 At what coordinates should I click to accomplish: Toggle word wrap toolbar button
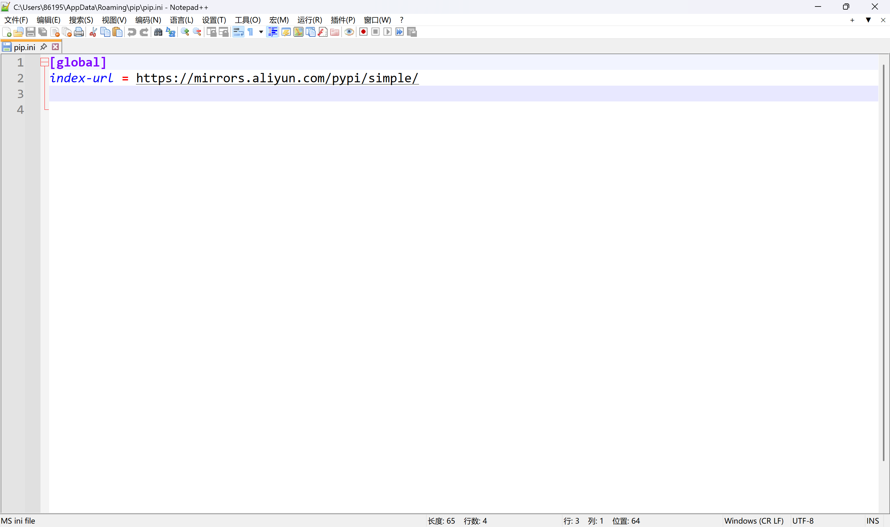(x=238, y=32)
